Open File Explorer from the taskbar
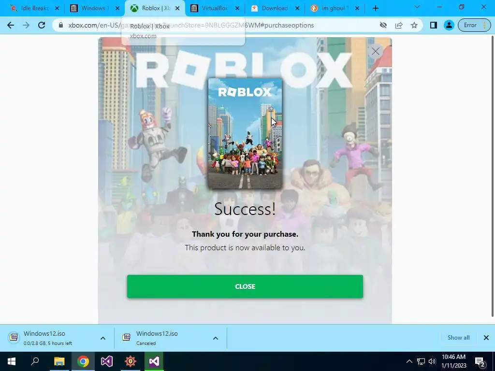495x371 pixels. coord(59,361)
